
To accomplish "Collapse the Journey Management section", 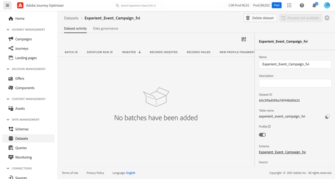I will point(8,29).
